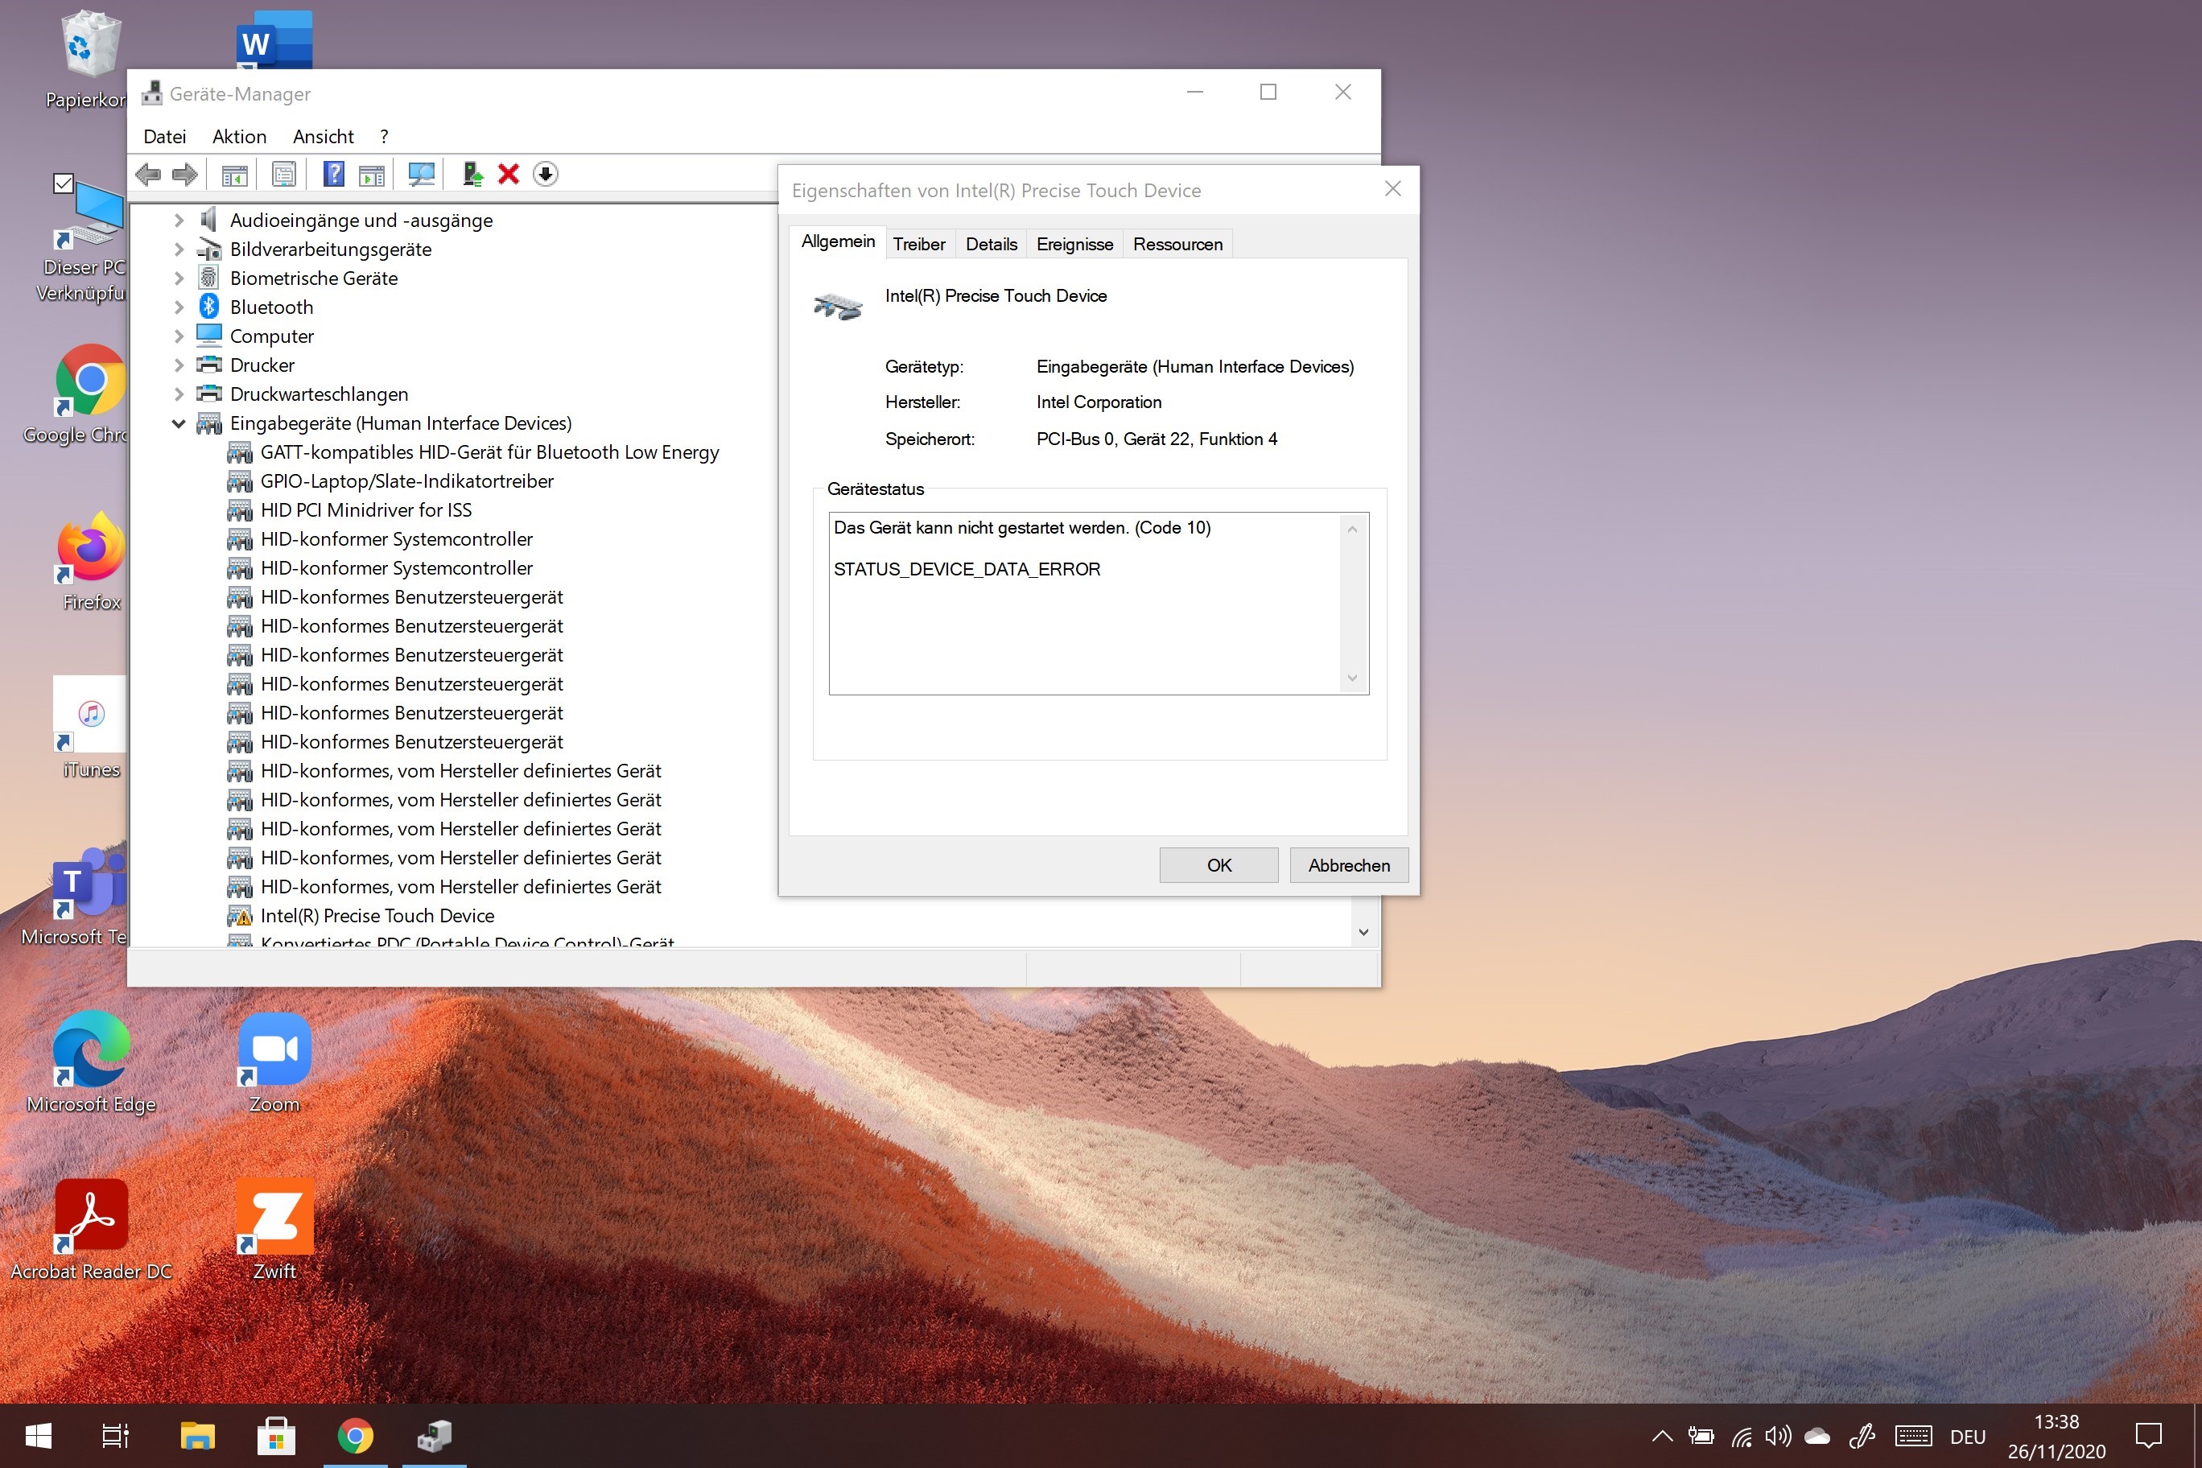Click the Properties toolbar icon
Image resolution: width=2202 pixels, height=1468 pixels.
pos(283,174)
